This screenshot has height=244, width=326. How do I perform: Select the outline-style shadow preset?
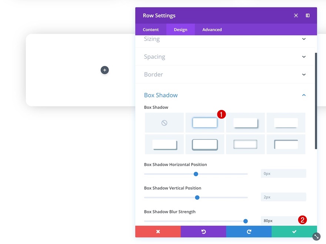(286, 144)
